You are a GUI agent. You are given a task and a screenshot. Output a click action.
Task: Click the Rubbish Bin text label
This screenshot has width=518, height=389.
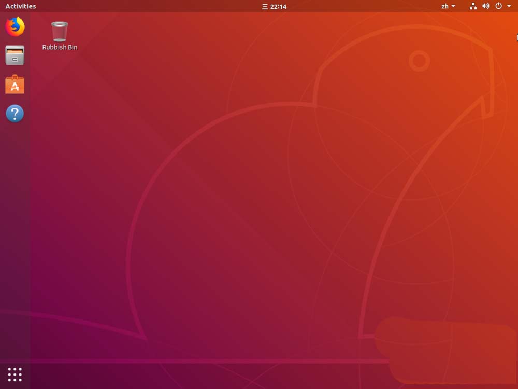(x=60, y=47)
